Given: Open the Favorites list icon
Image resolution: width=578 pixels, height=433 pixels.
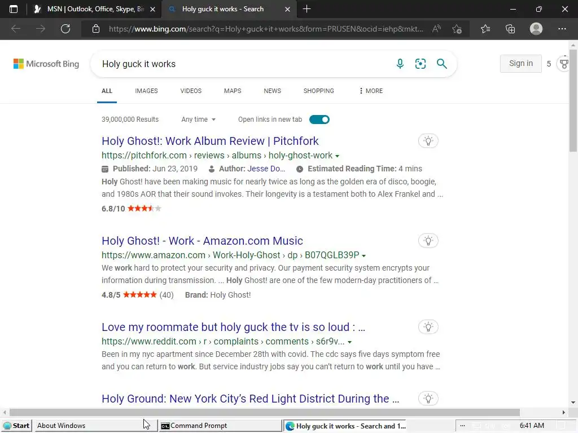Looking at the screenshot, I should [485, 29].
